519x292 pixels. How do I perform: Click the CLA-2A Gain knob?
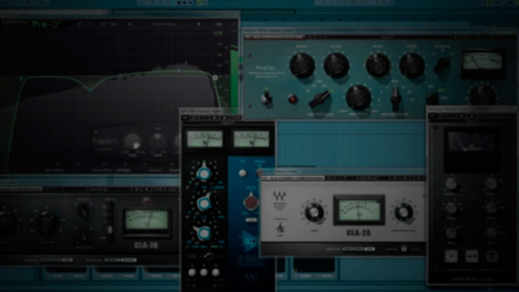click(314, 212)
